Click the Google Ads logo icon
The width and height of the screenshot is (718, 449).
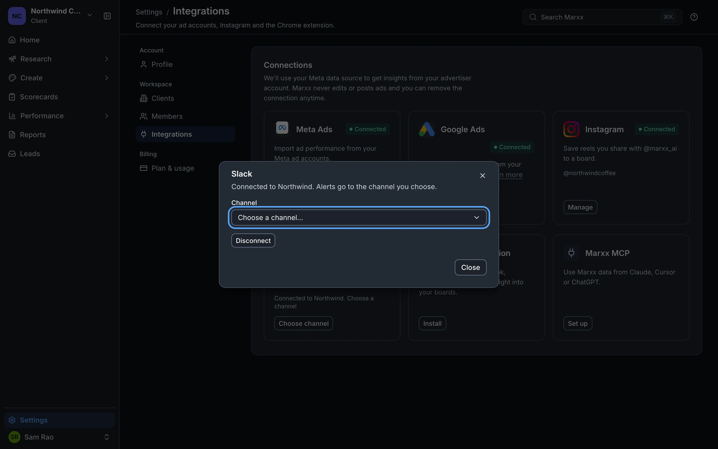[427, 129]
